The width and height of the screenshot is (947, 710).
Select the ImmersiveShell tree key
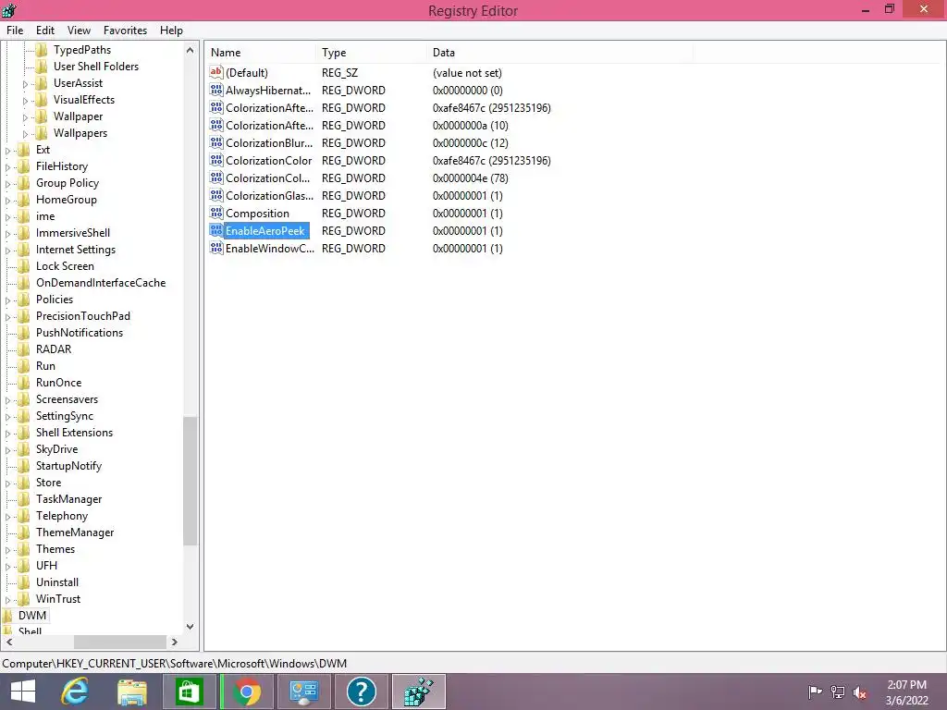point(72,233)
